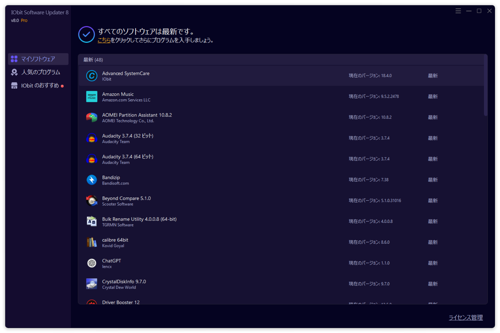The width and height of the screenshot is (500, 333).
Task: Click the software list scrollbar thumb
Action: point(486,85)
